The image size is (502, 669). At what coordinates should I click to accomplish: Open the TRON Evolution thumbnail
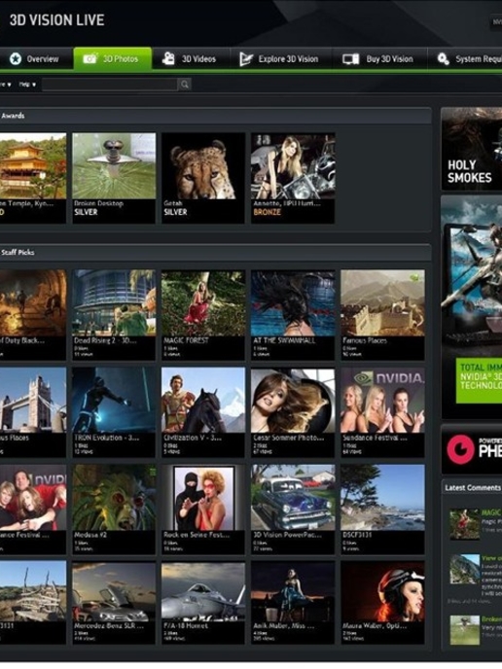tap(114, 401)
